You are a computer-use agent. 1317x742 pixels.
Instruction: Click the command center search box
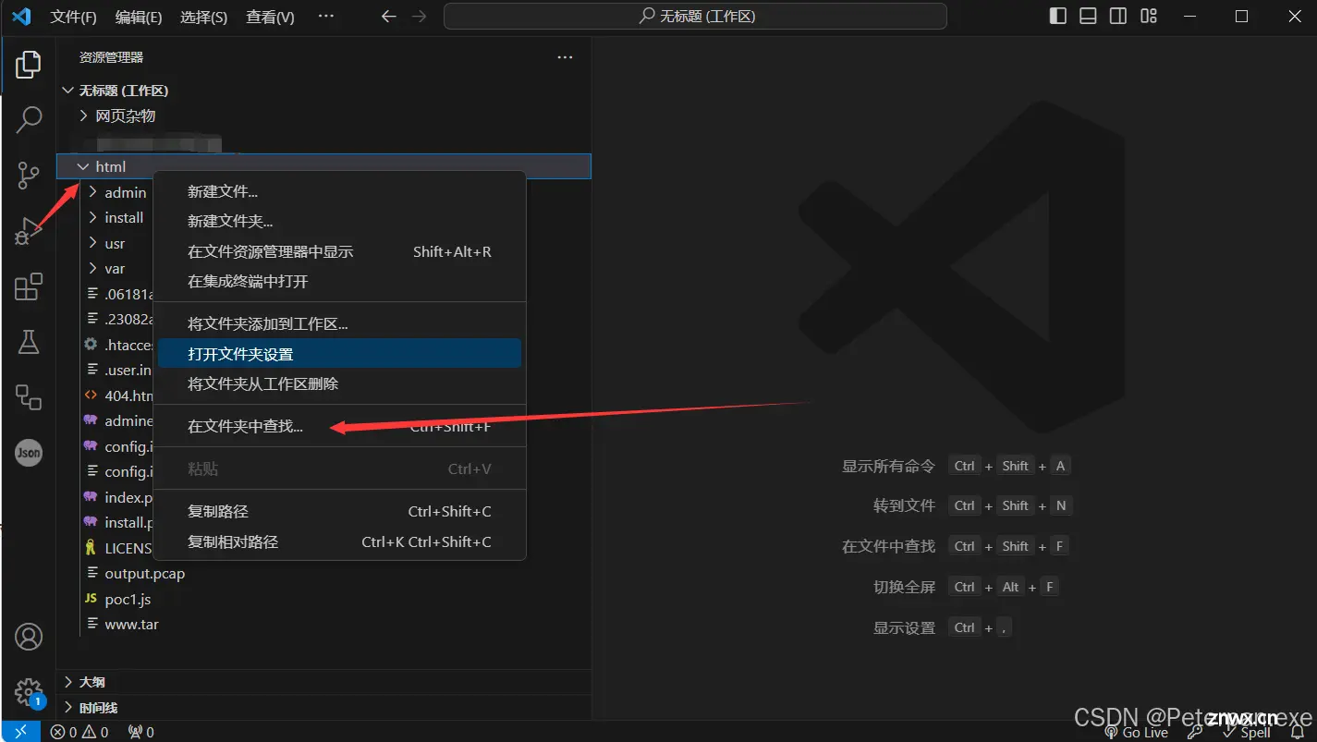coord(695,17)
